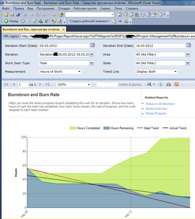Viewport: 195px width, 219px height.
Task: Expand the Work Item Type dropdown
Action: (92, 63)
